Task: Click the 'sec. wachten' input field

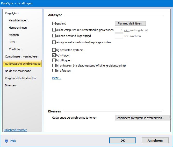Action: (119, 36)
